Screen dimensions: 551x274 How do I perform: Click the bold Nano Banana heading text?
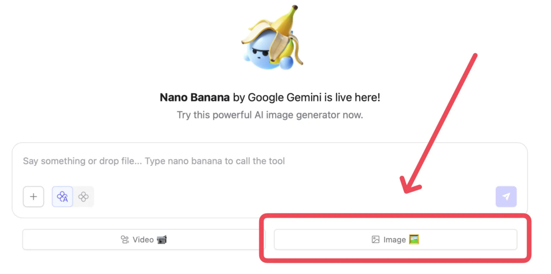tap(195, 97)
